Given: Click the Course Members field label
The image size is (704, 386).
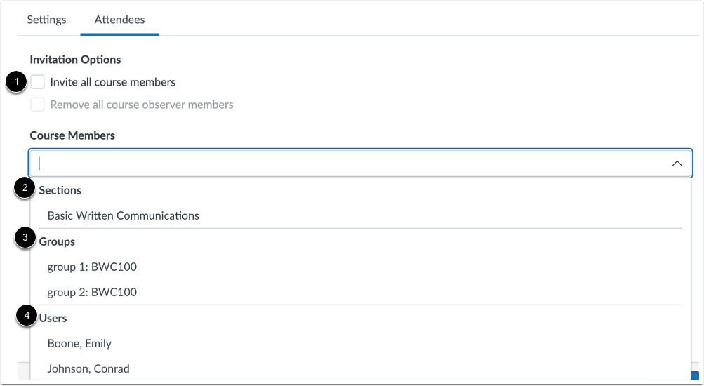Looking at the screenshot, I should tap(72, 135).
